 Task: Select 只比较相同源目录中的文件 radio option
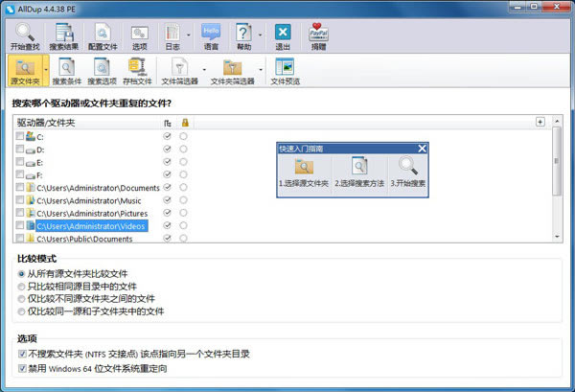tap(21, 286)
